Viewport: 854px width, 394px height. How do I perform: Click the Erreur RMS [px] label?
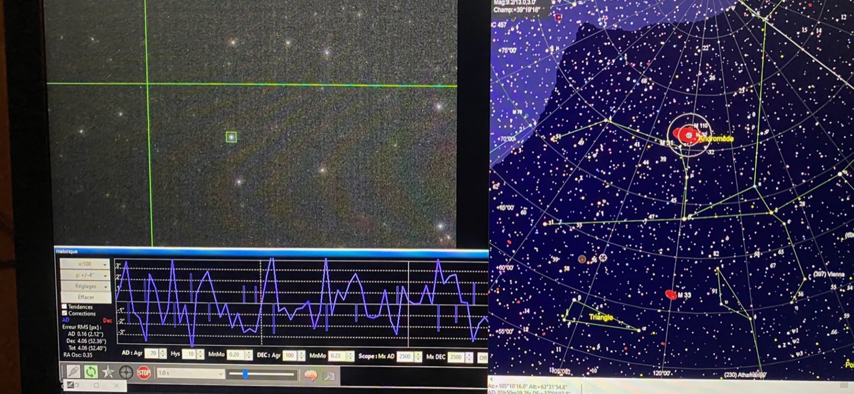[x=82, y=327]
